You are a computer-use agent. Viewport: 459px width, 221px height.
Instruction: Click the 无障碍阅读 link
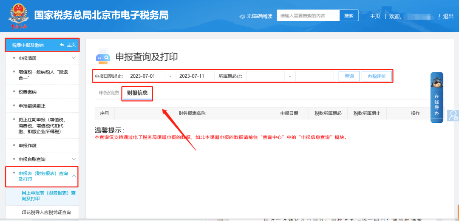(x=259, y=17)
